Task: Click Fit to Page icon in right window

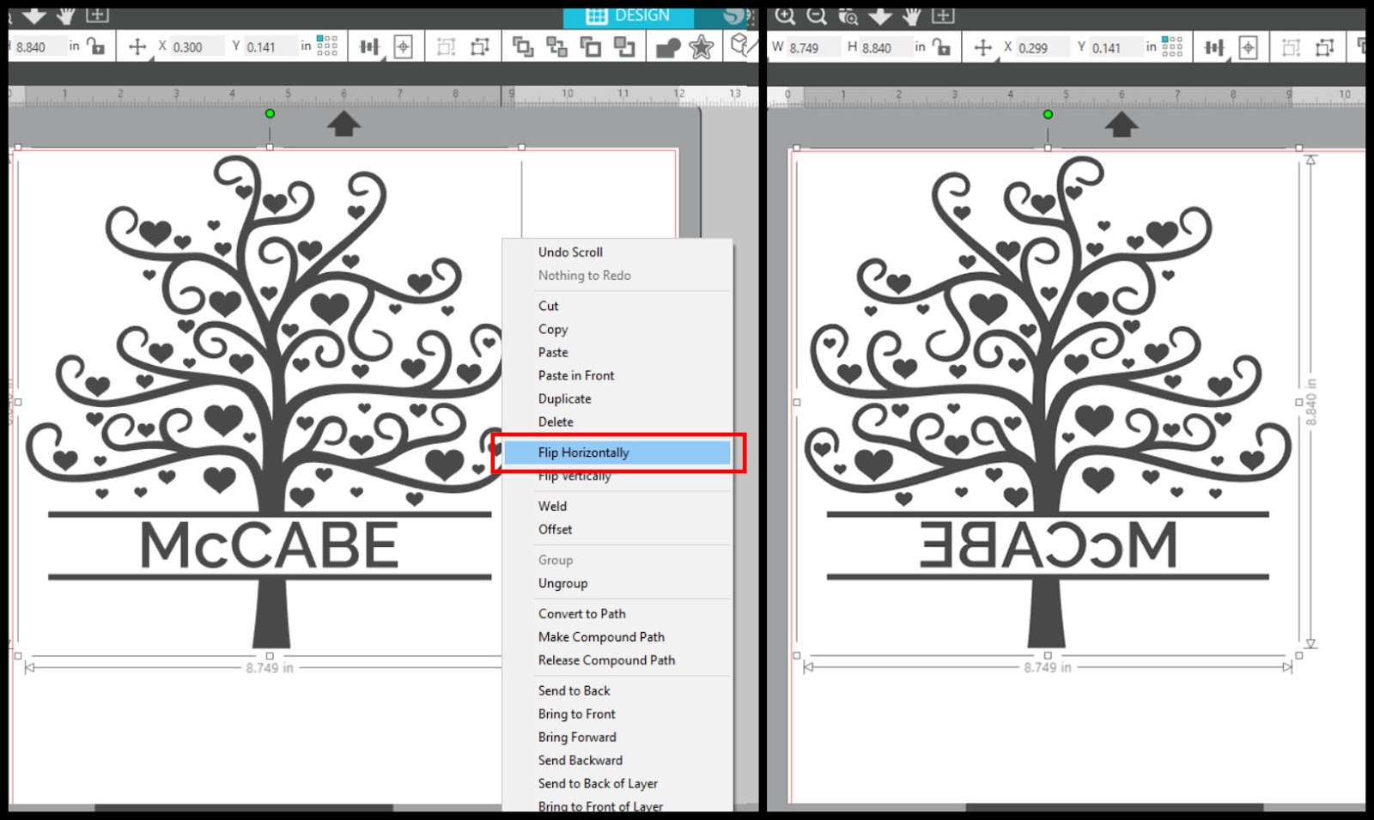Action: click(x=943, y=15)
